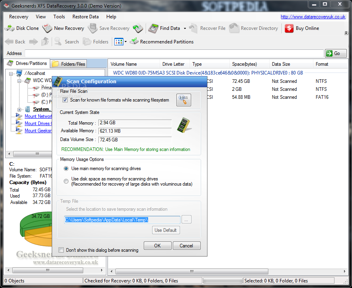Click the green arrow drive icon after Save Recovery

point(138,28)
